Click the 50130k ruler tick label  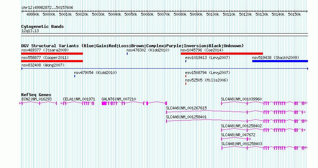[x=262, y=14]
